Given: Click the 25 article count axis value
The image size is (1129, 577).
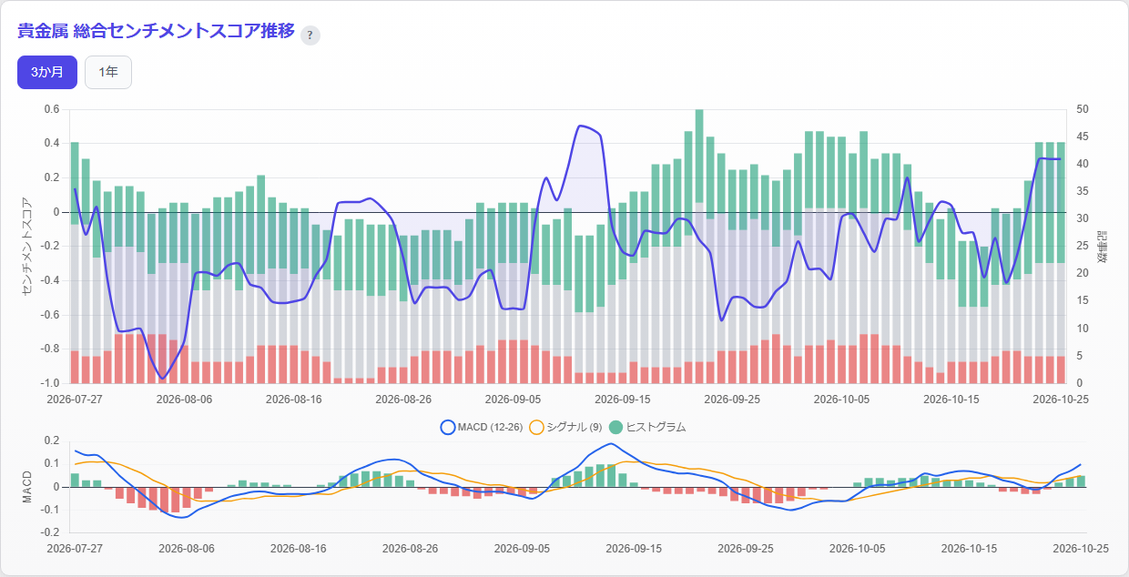Looking at the screenshot, I should 1082,246.
